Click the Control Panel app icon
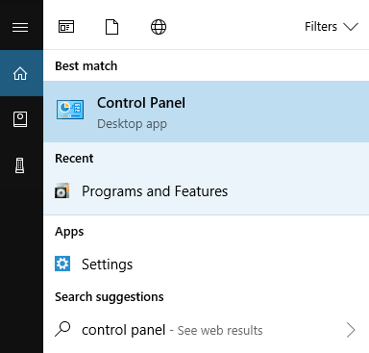This screenshot has height=353, width=369. [70, 110]
